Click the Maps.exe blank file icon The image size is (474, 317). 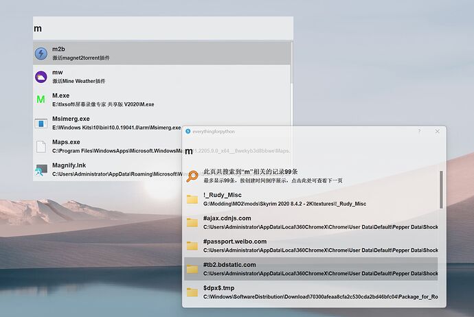pyautogui.click(x=41, y=147)
